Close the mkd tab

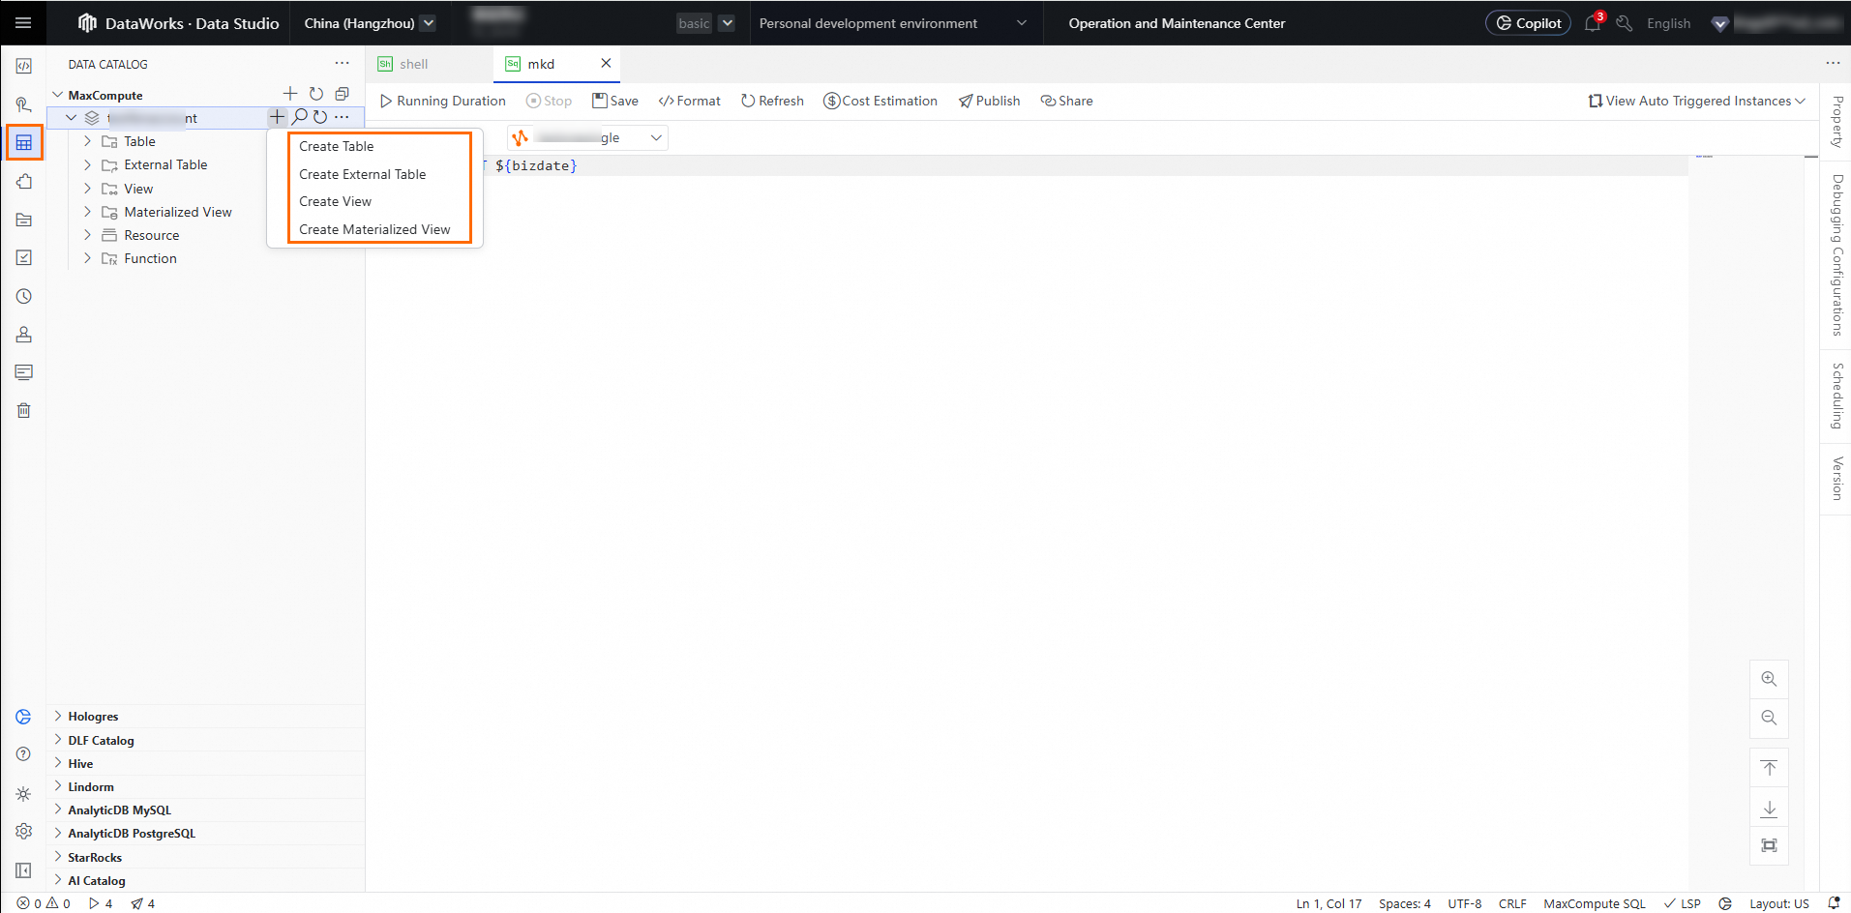point(606,63)
